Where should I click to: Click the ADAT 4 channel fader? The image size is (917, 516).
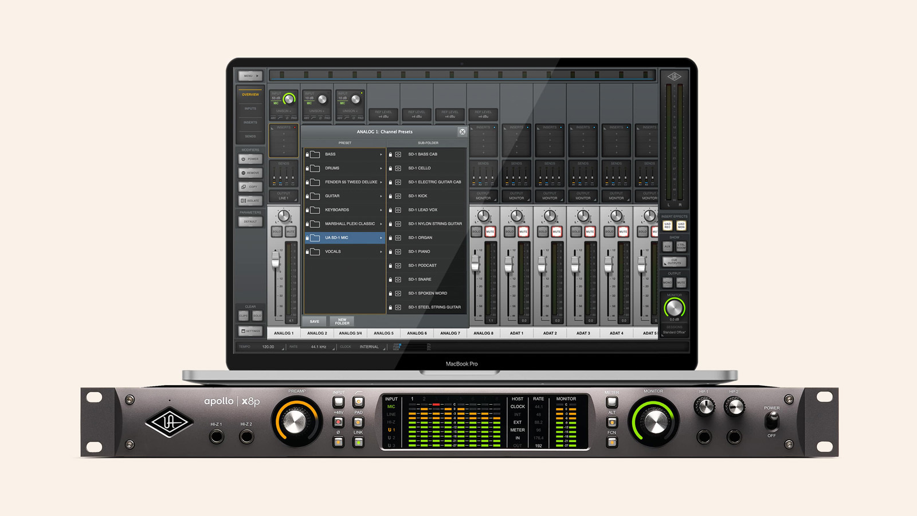tap(608, 264)
